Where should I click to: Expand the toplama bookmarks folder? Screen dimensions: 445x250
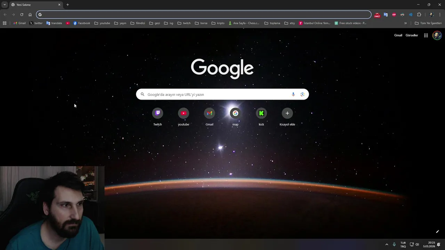272,23
